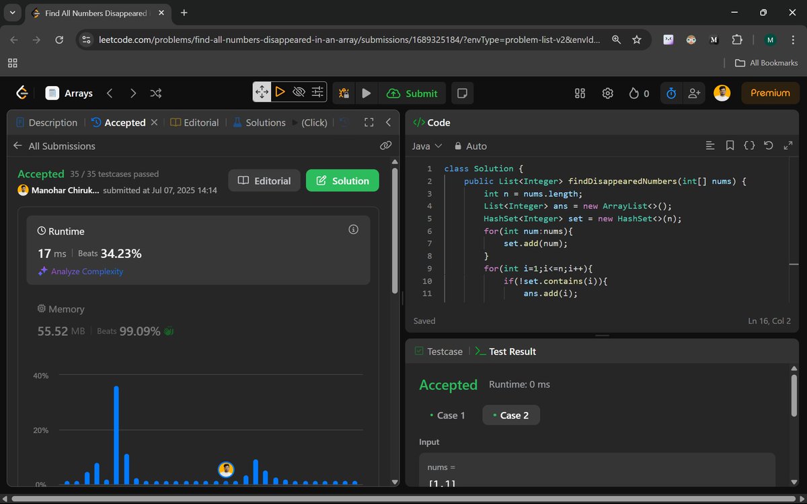Open the All Bookmarks folder

766,62
